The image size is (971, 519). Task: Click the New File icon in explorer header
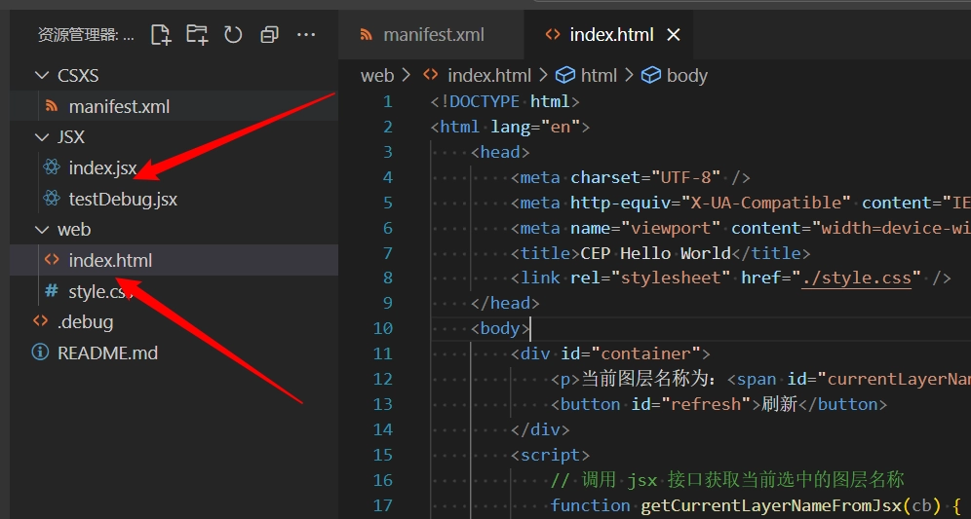[x=160, y=35]
